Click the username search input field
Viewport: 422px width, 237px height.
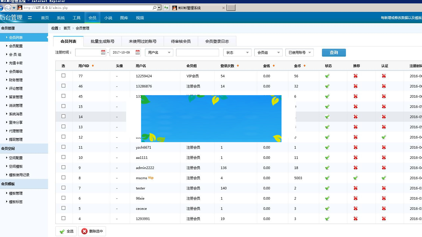pyautogui.click(x=197, y=52)
